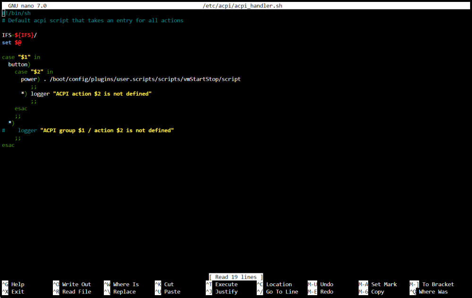Image resolution: width=472 pixels, height=298 pixels.
Task: Select the ^O Write Out shortcut
Action: [x=72, y=284]
